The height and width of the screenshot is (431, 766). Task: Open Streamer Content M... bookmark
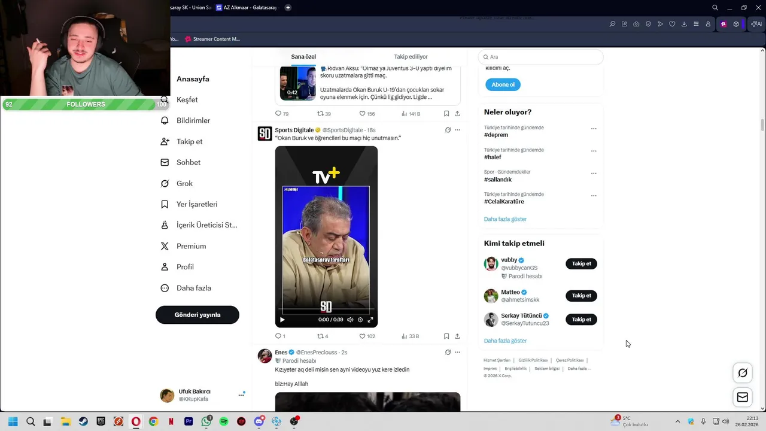[212, 39]
